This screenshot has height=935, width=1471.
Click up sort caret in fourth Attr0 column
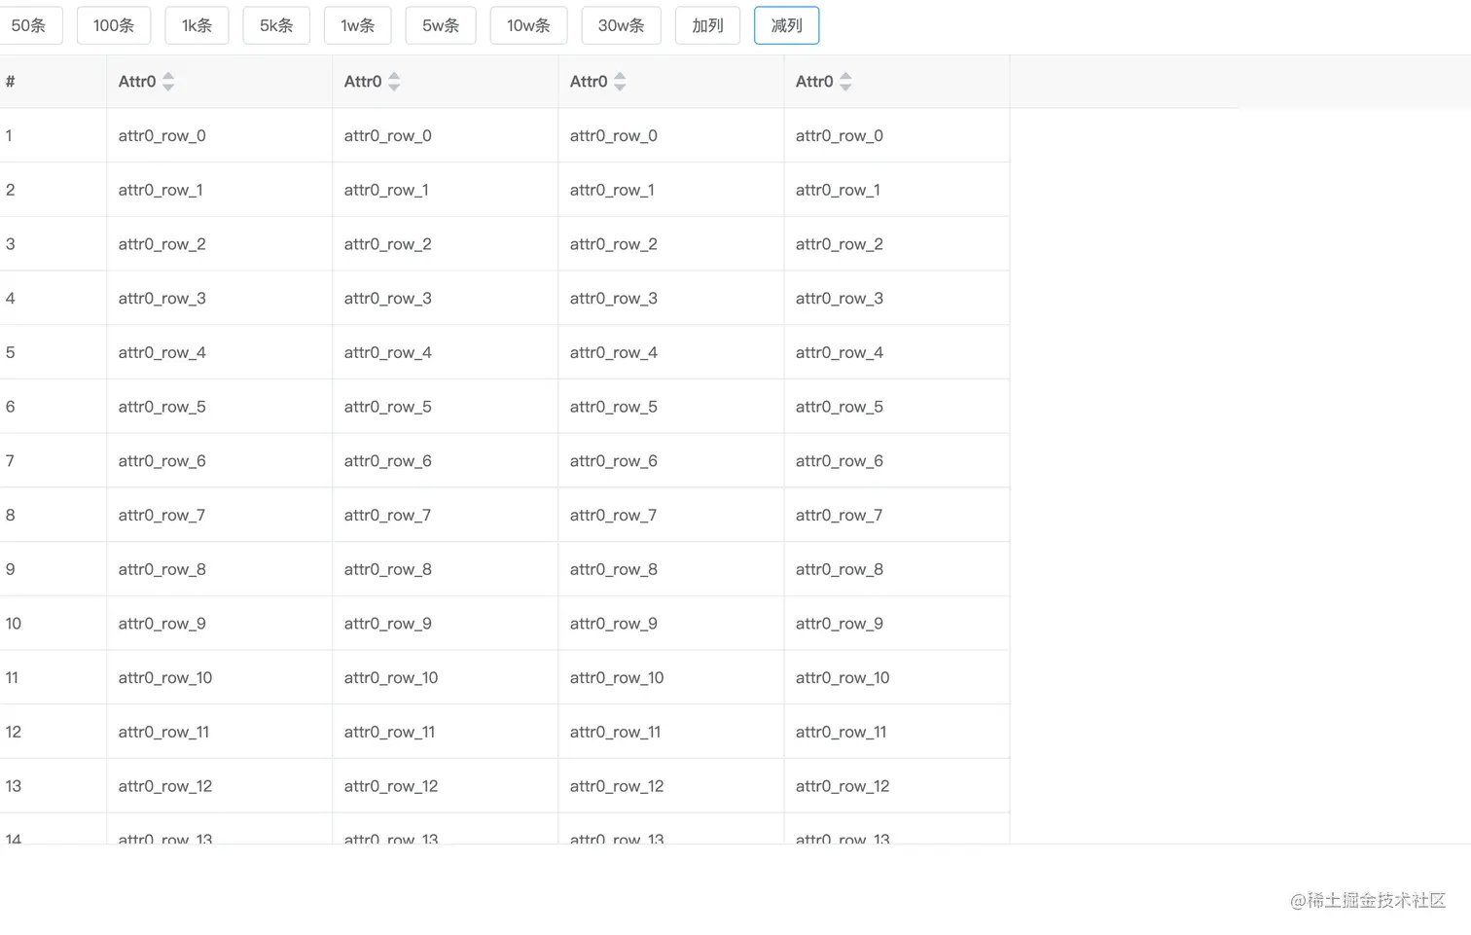click(845, 76)
